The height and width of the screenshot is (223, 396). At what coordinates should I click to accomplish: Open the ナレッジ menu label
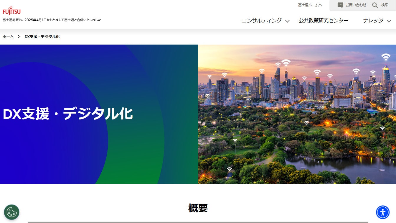click(x=373, y=21)
